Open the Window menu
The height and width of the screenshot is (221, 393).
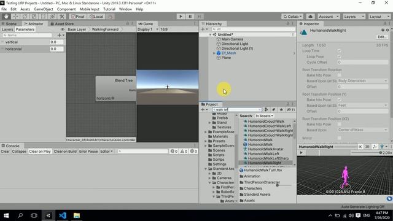click(x=125, y=9)
